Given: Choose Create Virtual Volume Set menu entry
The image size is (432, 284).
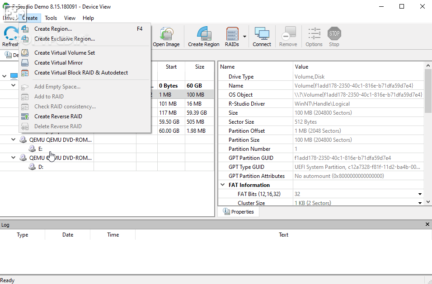Looking at the screenshot, I should pos(65,53).
